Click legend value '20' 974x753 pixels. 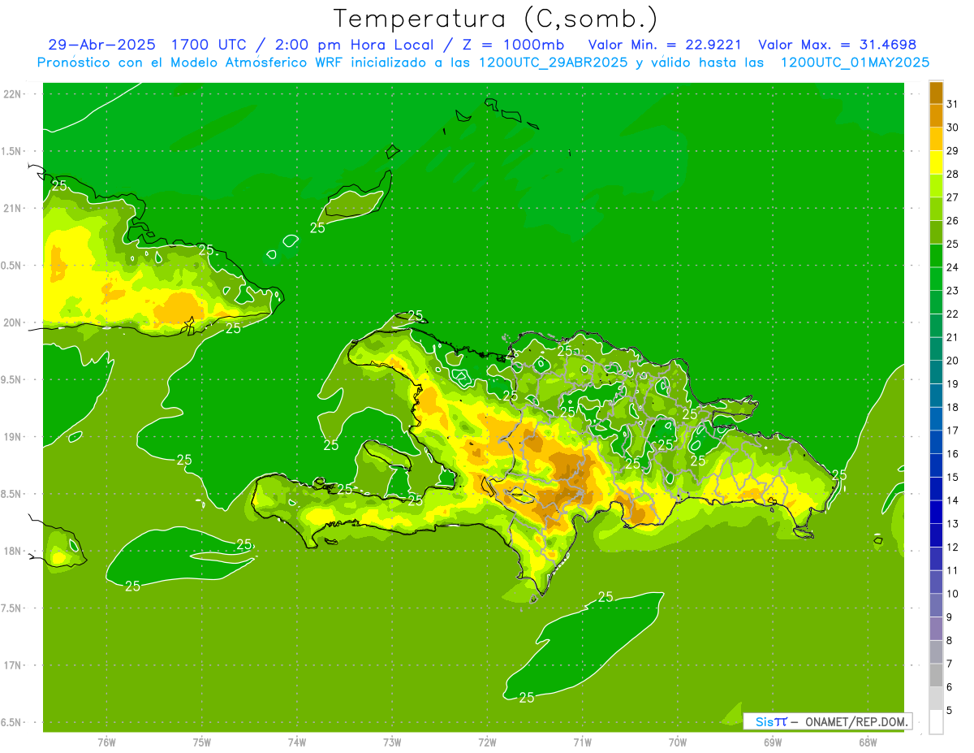952,361
